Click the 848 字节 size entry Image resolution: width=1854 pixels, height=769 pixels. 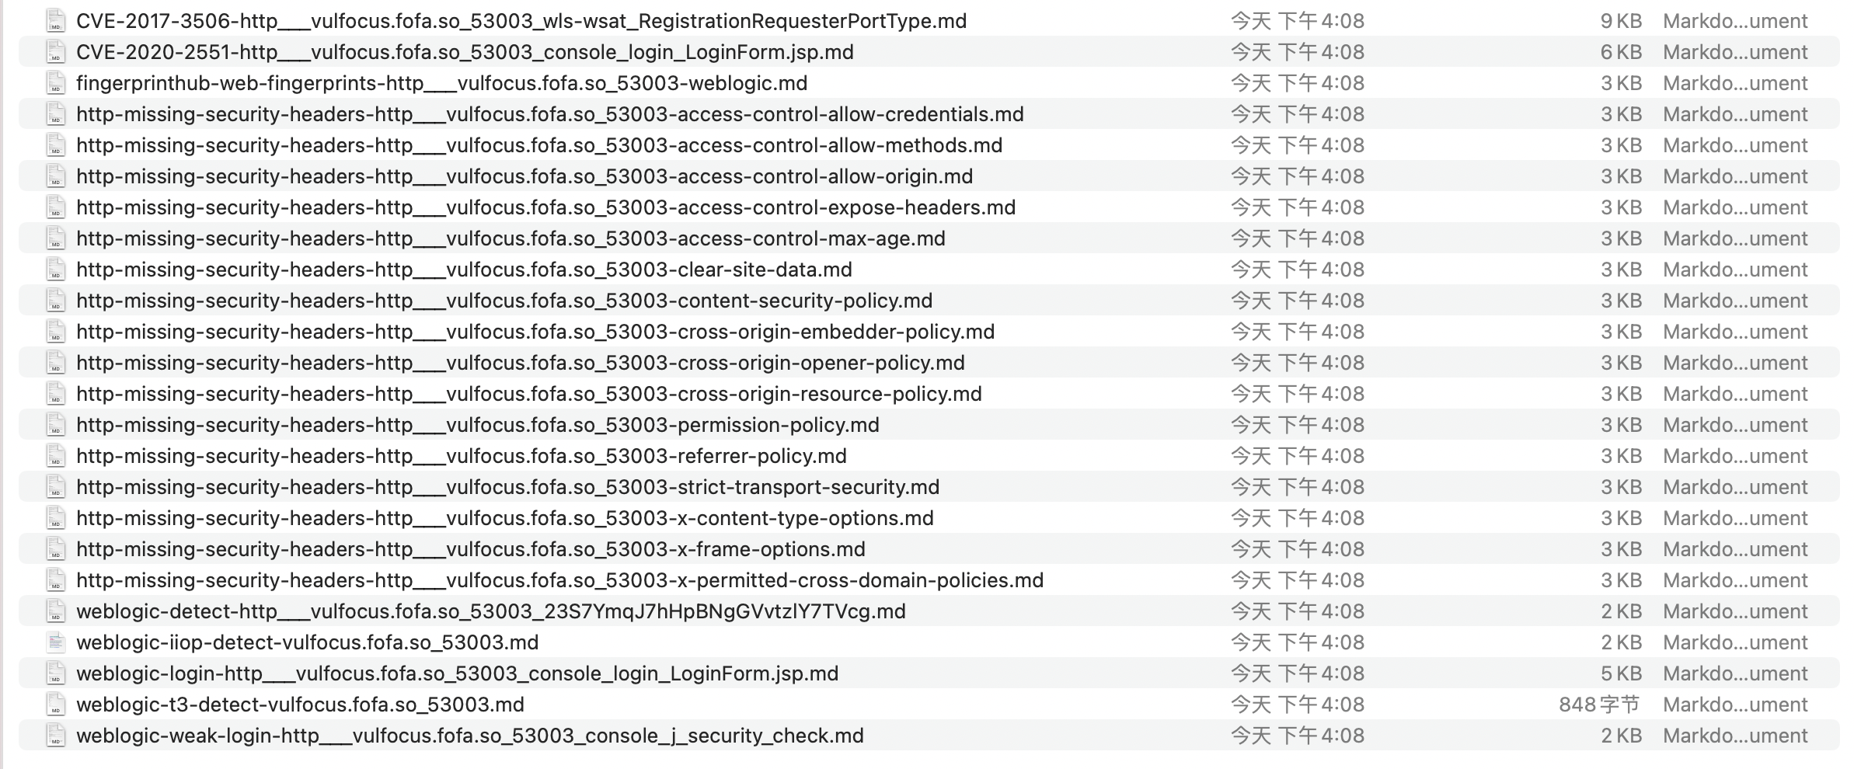click(x=1599, y=705)
